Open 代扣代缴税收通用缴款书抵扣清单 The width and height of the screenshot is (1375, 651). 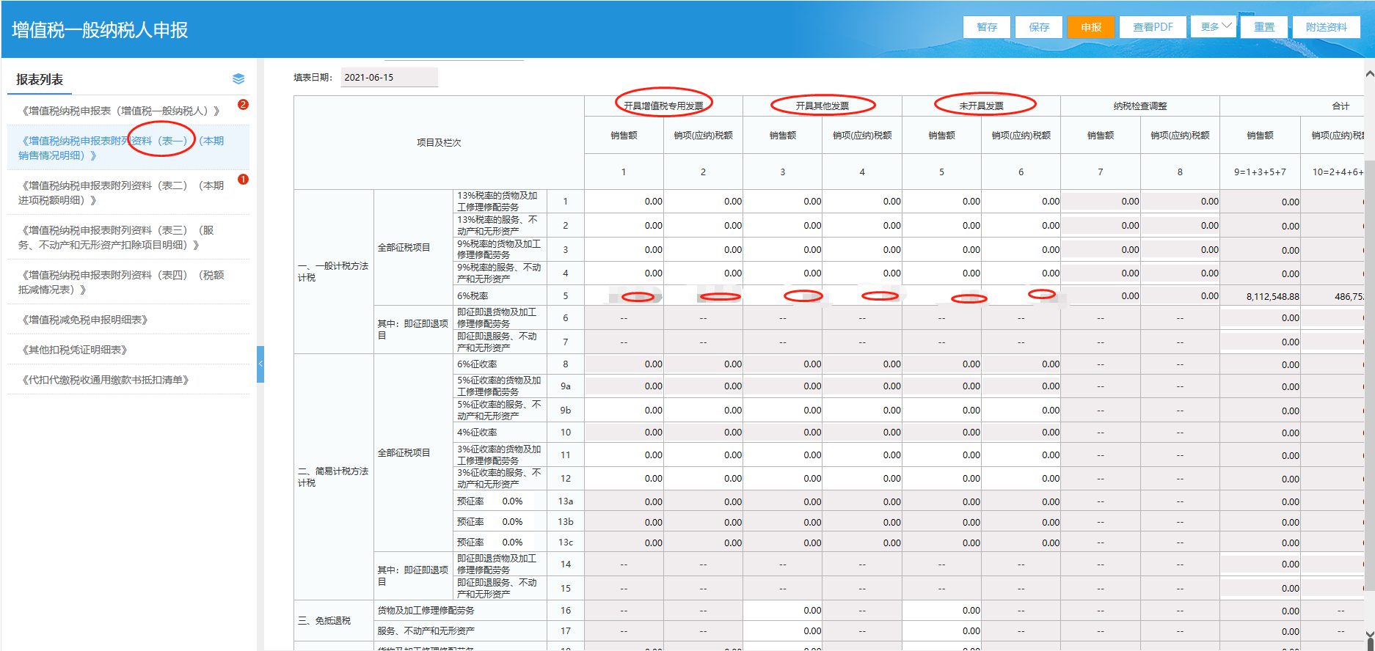[106, 380]
